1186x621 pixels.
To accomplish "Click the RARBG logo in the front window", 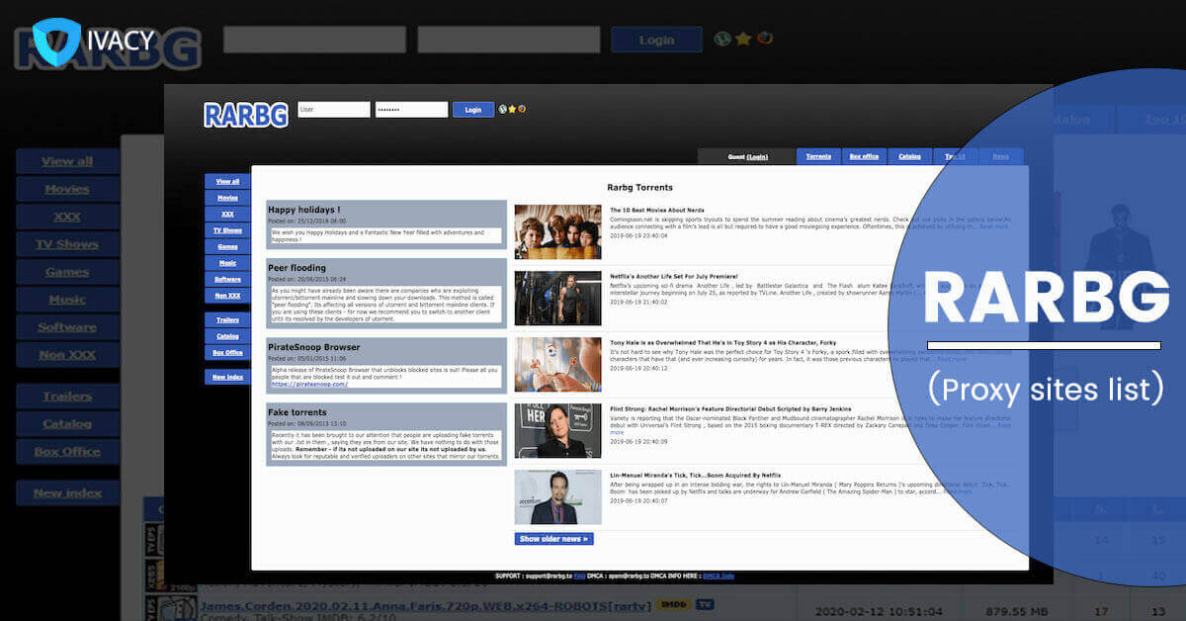I will coord(246,114).
